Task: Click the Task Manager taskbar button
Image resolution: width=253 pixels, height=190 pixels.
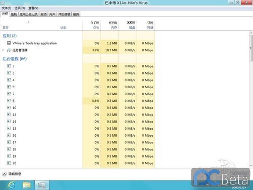Action: click(x=42, y=185)
